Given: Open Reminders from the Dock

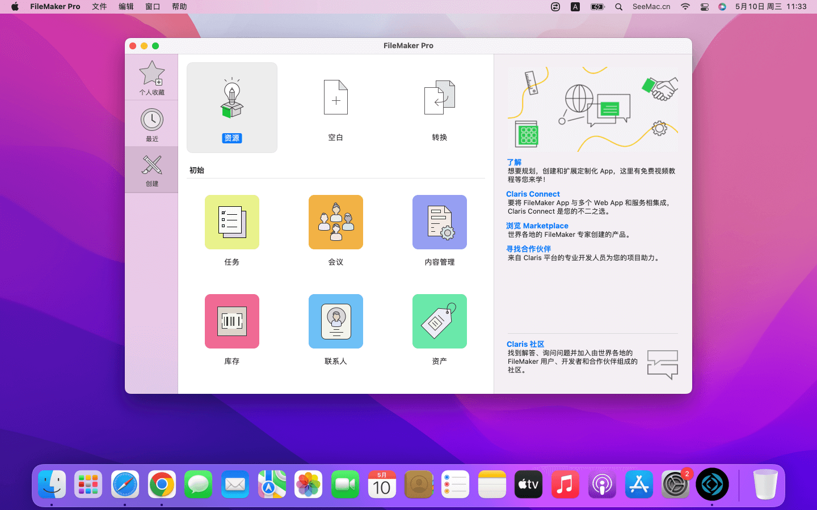Looking at the screenshot, I should point(455,484).
